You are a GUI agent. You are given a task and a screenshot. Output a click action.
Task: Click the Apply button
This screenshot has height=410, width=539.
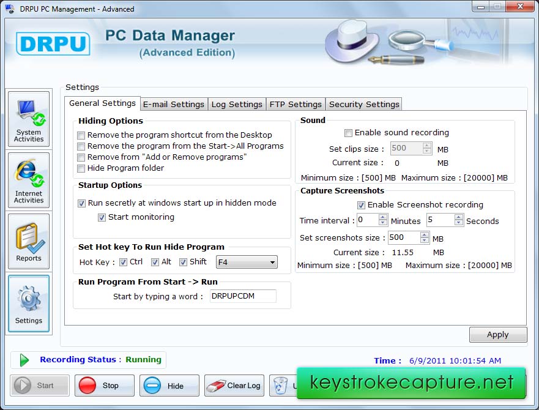tap(497, 335)
